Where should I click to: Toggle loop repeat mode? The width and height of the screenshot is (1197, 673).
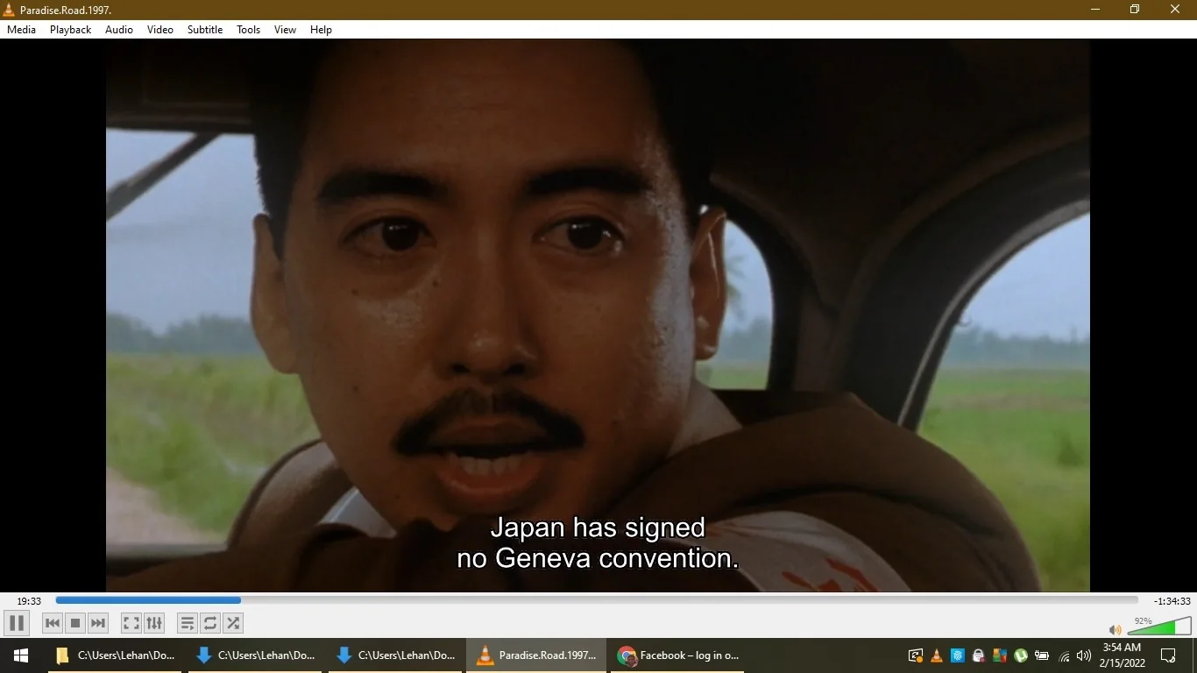pos(209,623)
